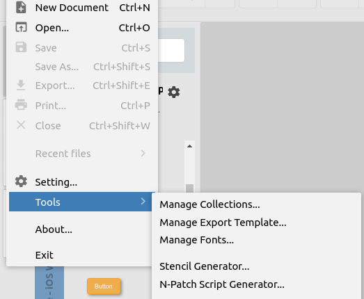The image size is (364, 299).
Task: Click the Print printer icon
Action: 21,104
